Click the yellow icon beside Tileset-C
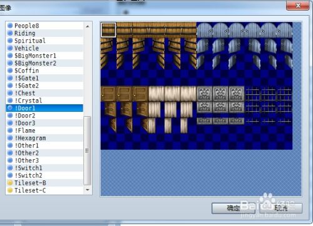Image resolution: width=313 pixels, height=226 pixels. [10, 190]
